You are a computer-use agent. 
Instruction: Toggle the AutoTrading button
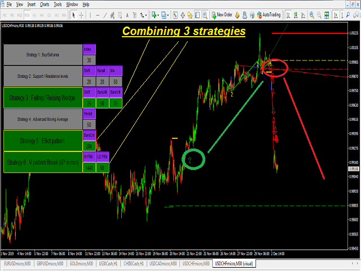268,15
